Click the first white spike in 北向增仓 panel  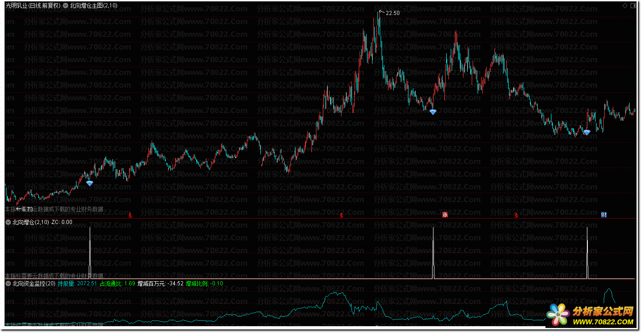click(90, 253)
